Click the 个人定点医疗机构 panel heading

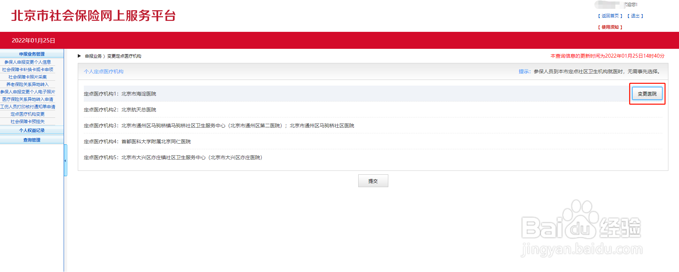(104, 71)
